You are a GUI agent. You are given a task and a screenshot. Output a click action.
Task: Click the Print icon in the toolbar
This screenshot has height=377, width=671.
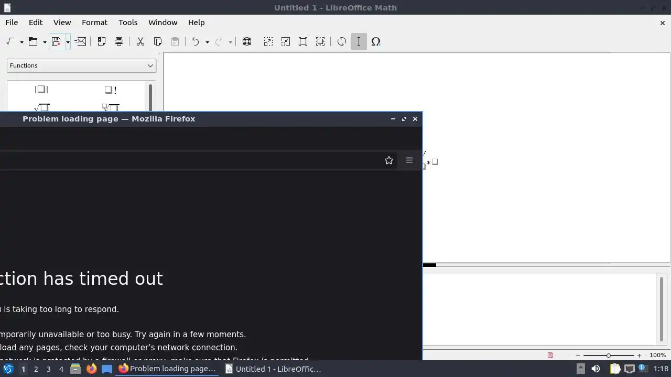pyautogui.click(x=119, y=41)
